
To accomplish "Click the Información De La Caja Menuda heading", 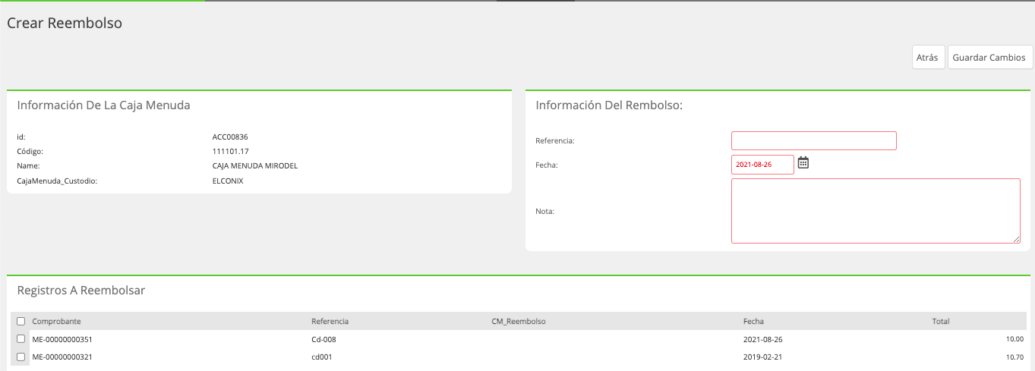I will tap(103, 105).
